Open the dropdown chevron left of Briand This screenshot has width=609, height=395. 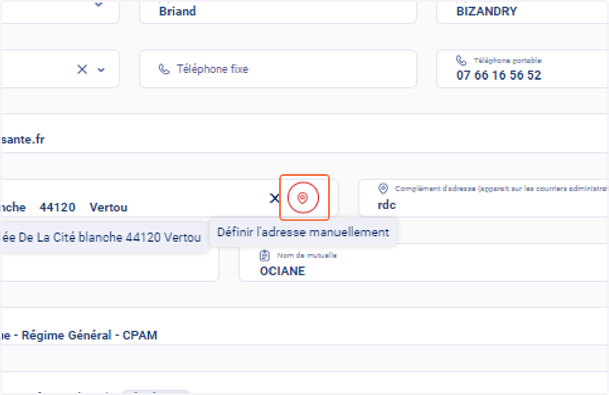point(99,4)
